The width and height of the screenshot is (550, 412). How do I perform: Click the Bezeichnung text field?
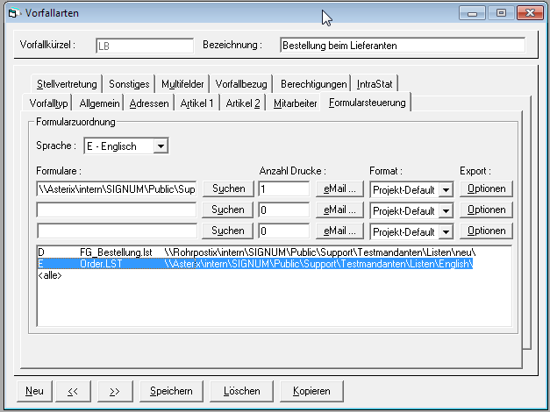coord(402,45)
